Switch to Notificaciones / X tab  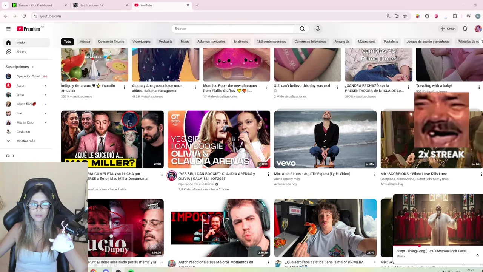100,5
